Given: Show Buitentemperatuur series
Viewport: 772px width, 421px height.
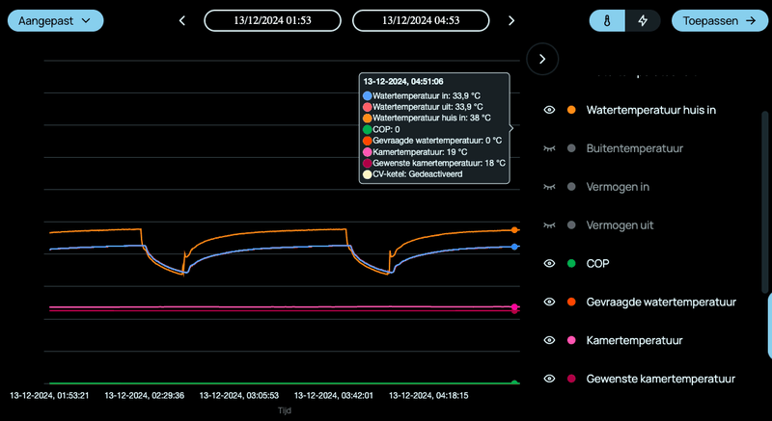Looking at the screenshot, I should [x=549, y=147].
